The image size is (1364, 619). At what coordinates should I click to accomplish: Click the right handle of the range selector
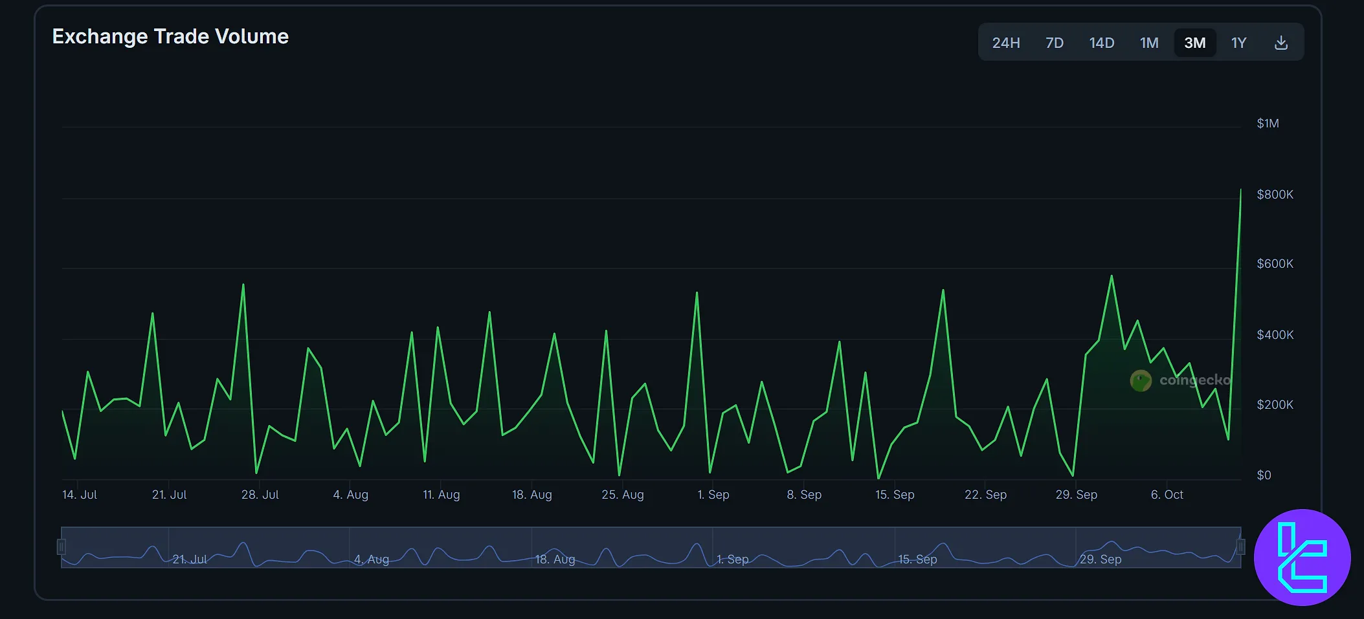[x=1241, y=547]
